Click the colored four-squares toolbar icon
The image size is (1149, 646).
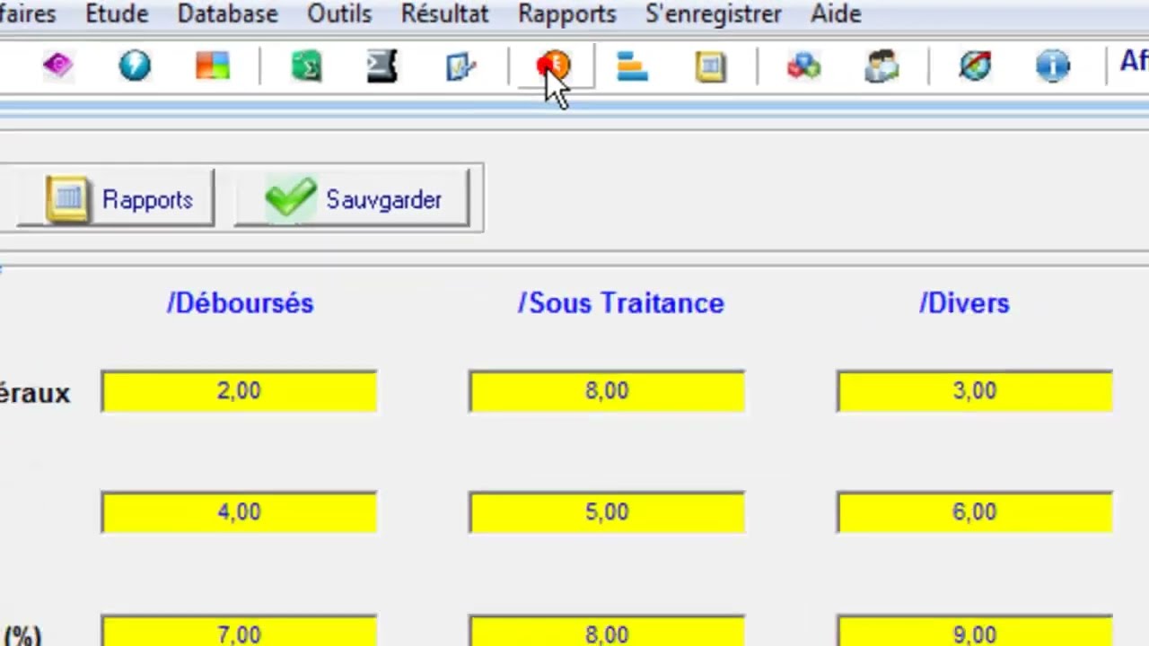[213, 66]
